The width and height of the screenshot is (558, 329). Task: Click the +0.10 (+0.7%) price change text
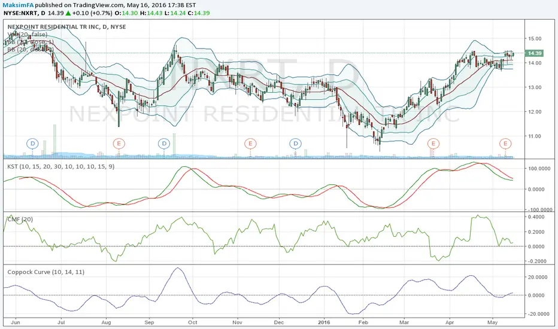[92, 13]
